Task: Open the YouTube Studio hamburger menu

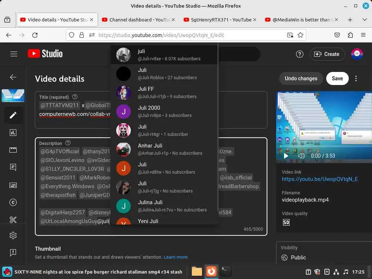Action: pos(14,54)
